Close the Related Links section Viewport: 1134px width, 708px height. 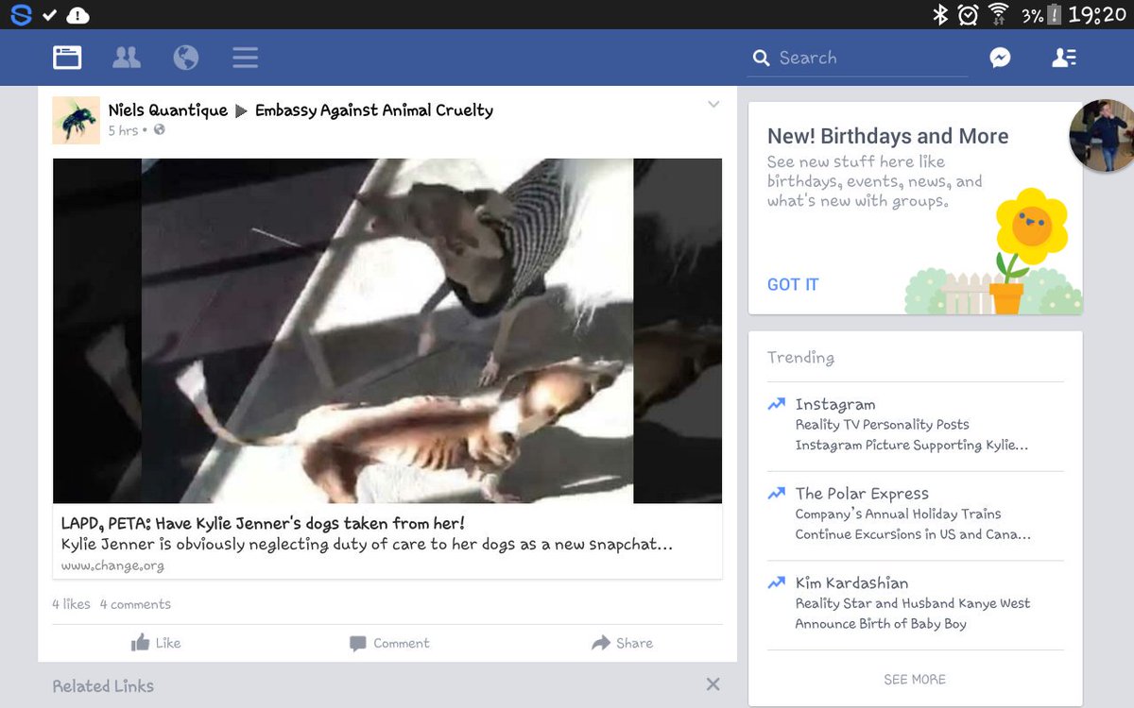coord(713,684)
